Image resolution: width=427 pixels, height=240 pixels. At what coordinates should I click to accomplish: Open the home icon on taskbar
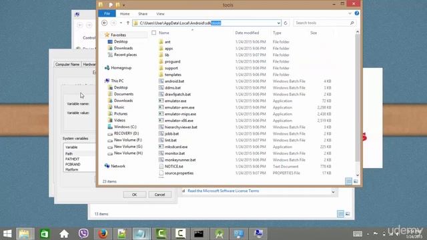click(x=64, y=234)
